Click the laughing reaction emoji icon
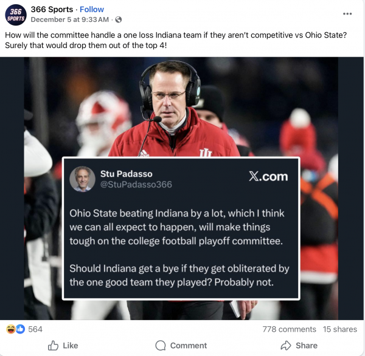Viewport: 365px width, 356px height. 11,329
